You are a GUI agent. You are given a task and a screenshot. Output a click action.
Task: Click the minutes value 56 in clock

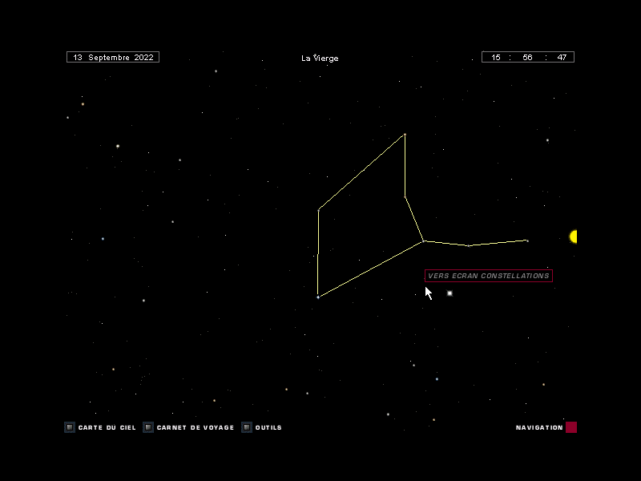pyautogui.click(x=527, y=57)
